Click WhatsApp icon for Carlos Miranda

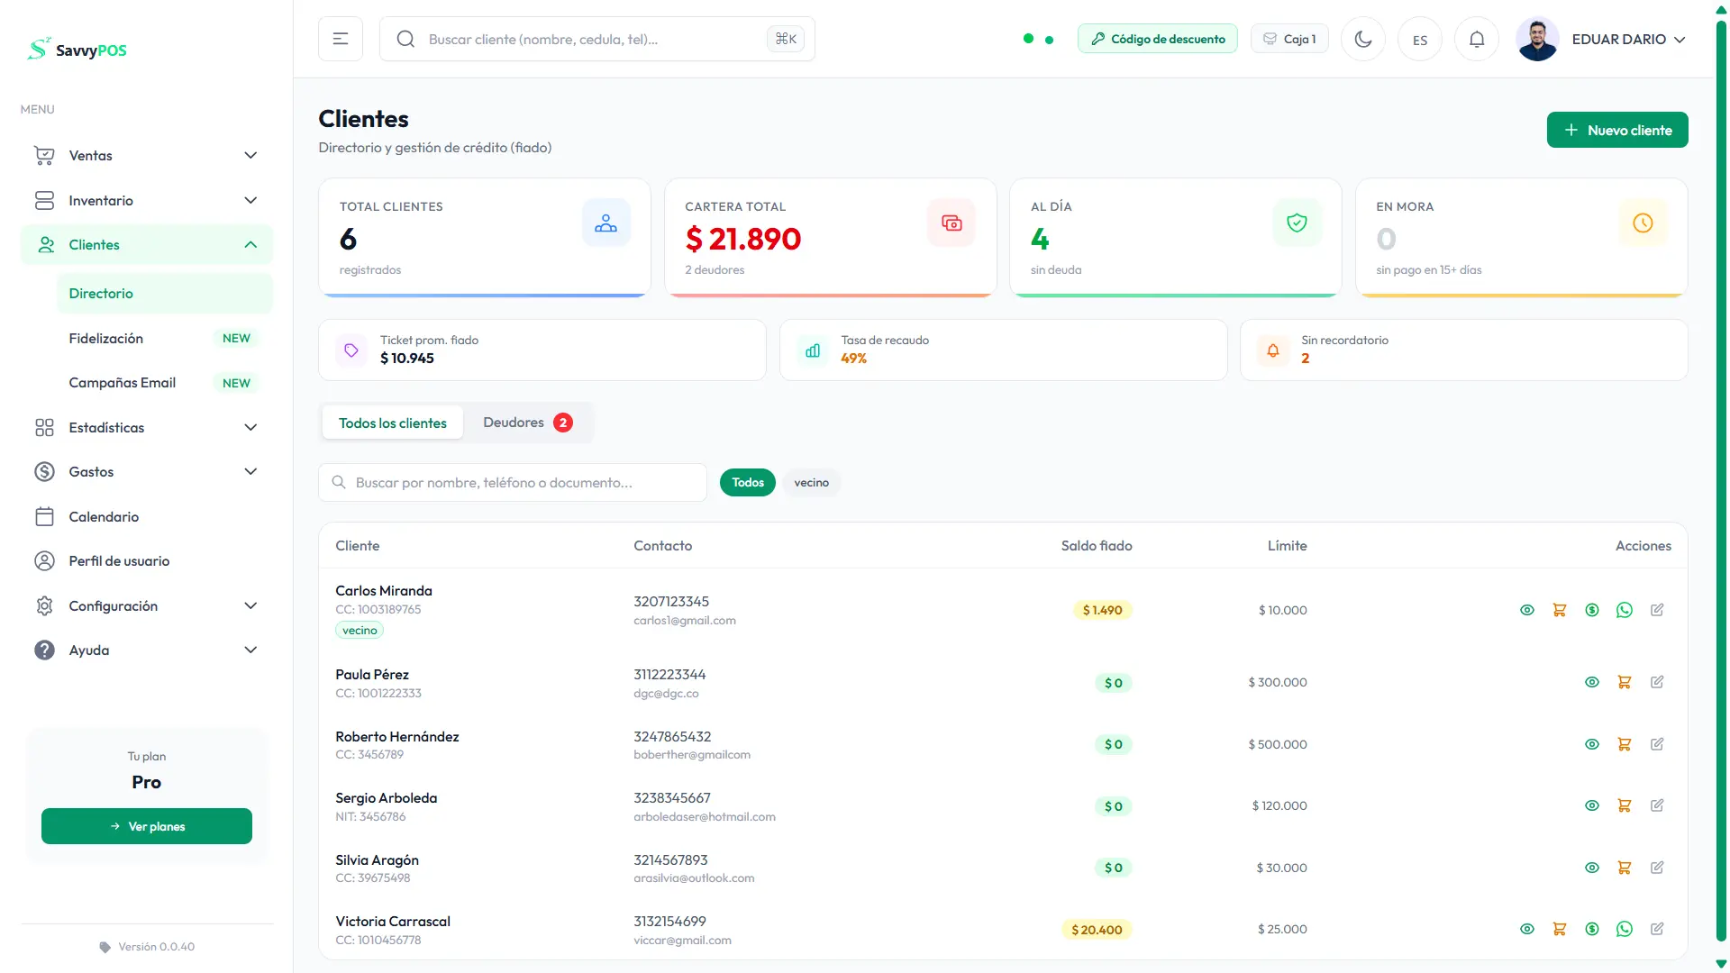pyautogui.click(x=1624, y=610)
